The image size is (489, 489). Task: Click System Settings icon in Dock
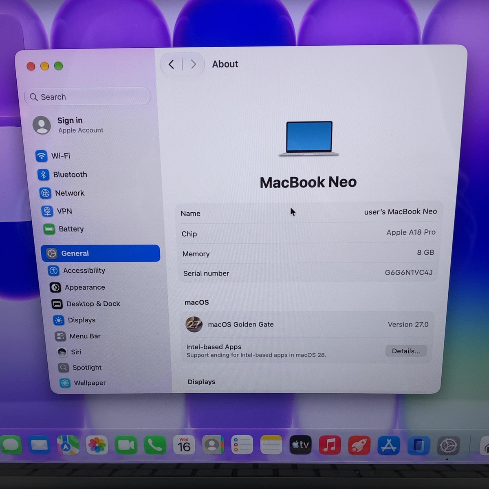point(448,446)
